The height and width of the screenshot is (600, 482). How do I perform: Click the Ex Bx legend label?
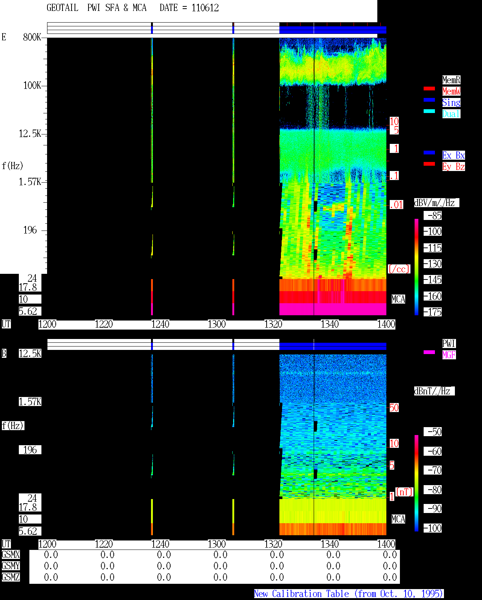(453, 155)
